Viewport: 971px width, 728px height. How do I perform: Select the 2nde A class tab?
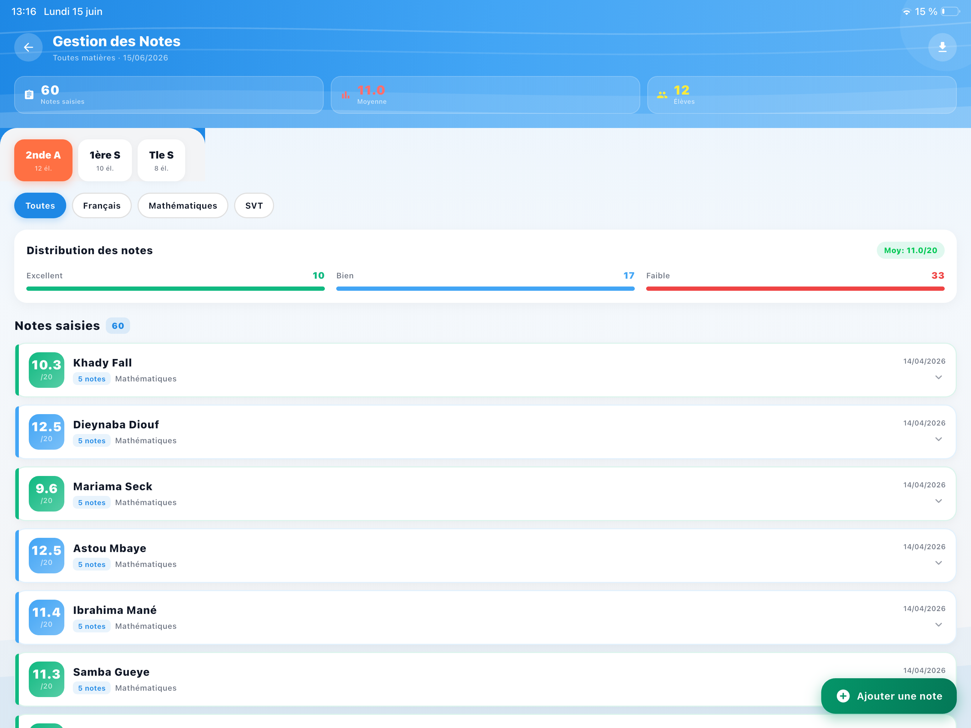point(43,160)
